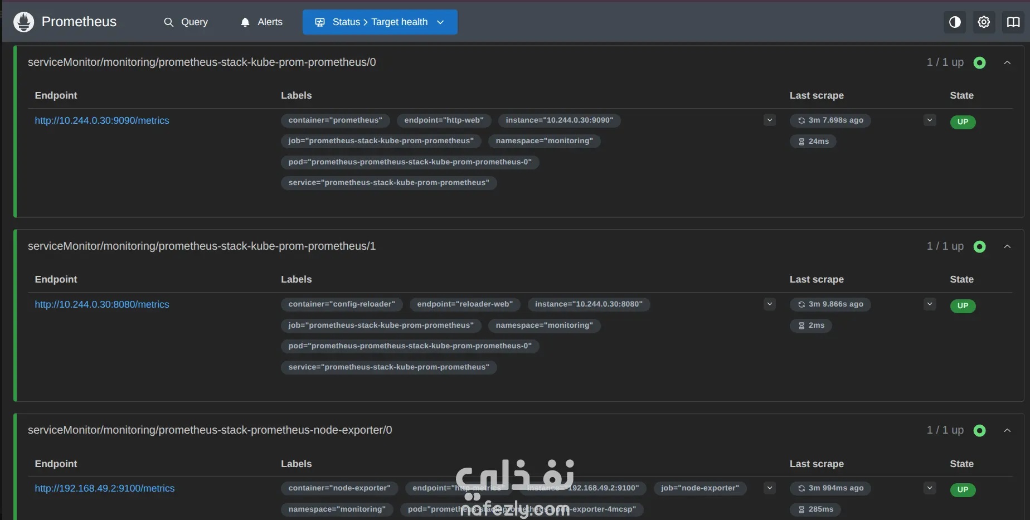Open the Query page
The height and width of the screenshot is (520, 1030).
186,22
